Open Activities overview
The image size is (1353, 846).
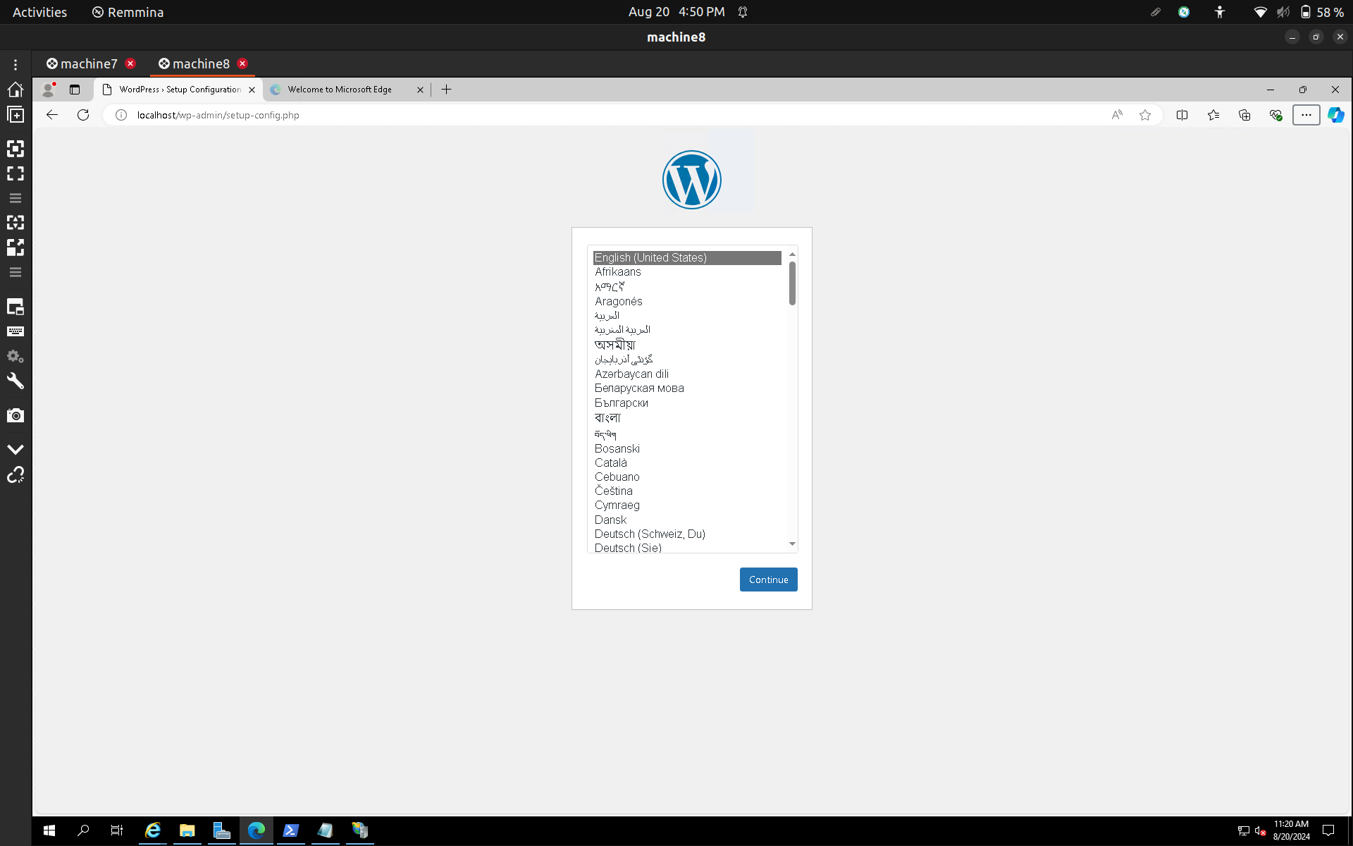(39, 12)
